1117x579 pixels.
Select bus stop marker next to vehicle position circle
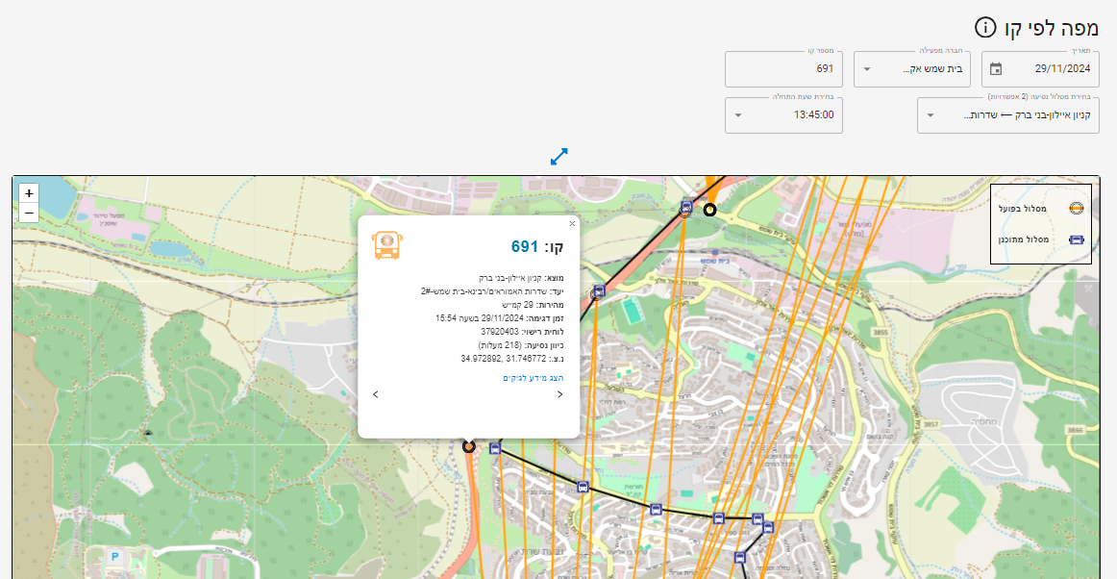tap(495, 448)
